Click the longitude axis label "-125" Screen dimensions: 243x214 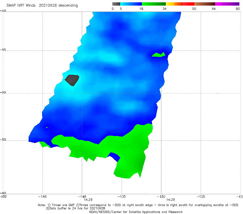pos(201,197)
